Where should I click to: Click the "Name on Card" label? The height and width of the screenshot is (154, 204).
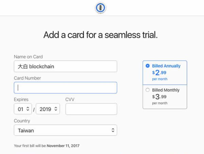tap(28, 57)
